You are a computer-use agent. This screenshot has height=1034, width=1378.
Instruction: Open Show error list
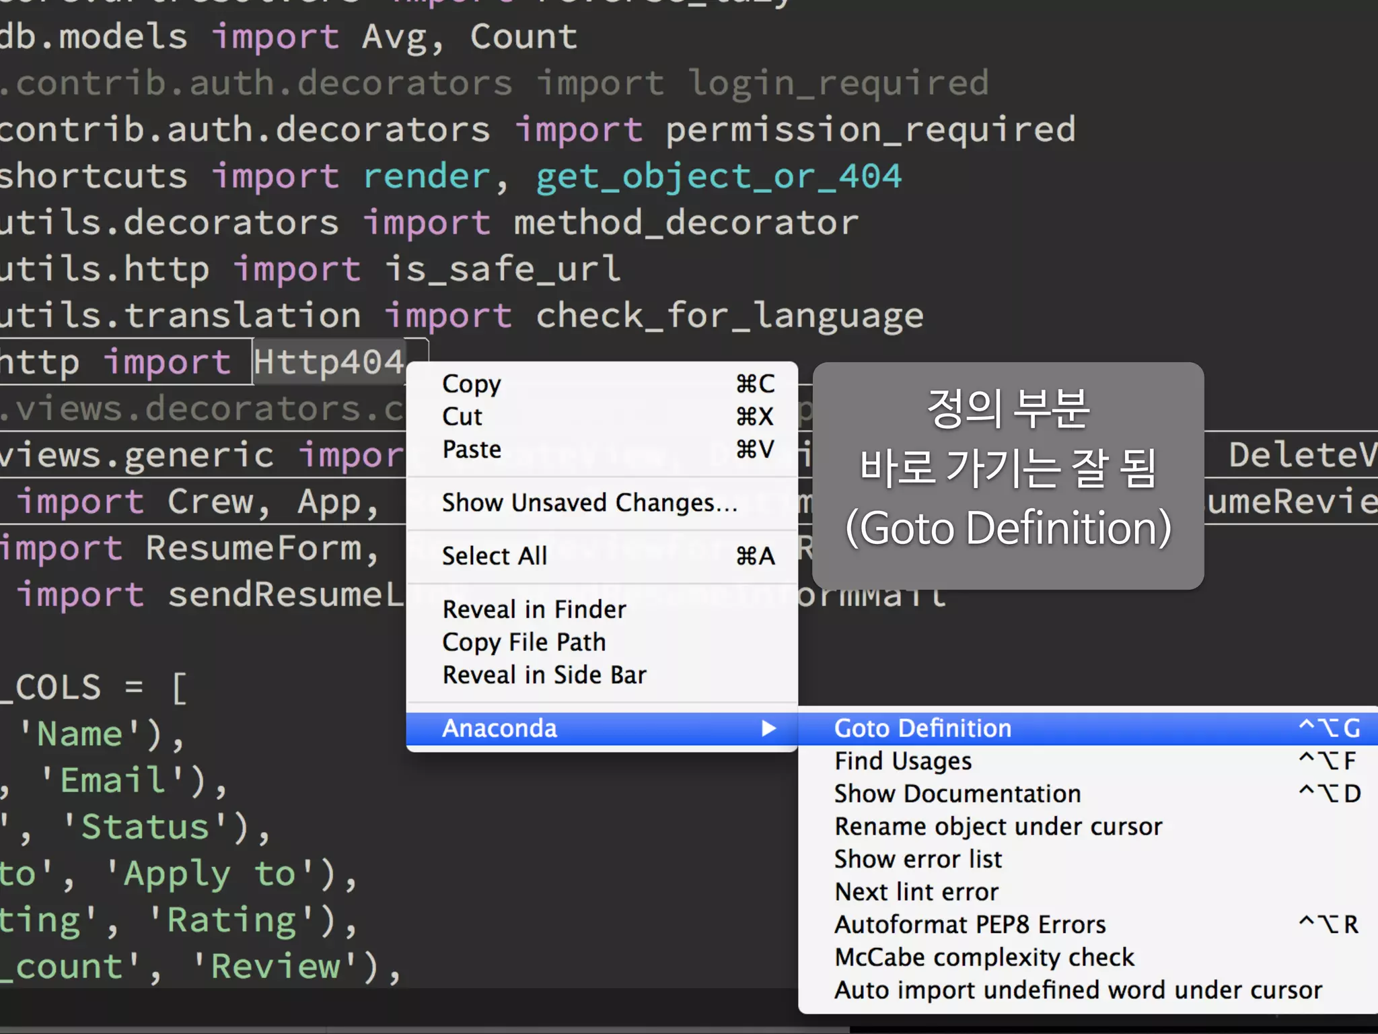click(x=1088, y=859)
